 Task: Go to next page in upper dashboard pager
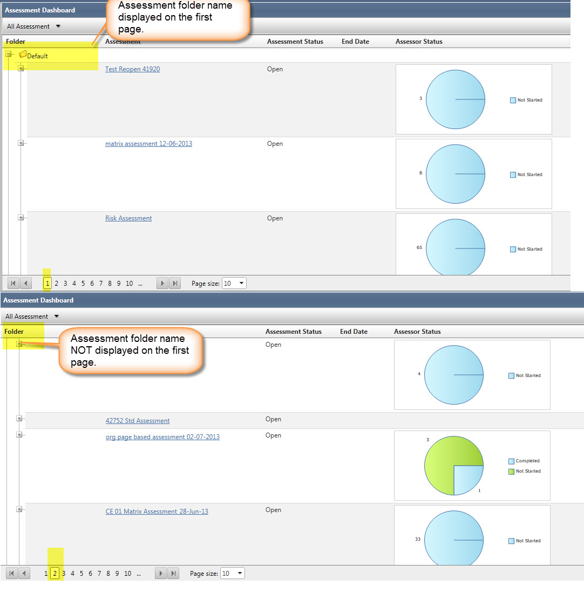click(x=162, y=283)
